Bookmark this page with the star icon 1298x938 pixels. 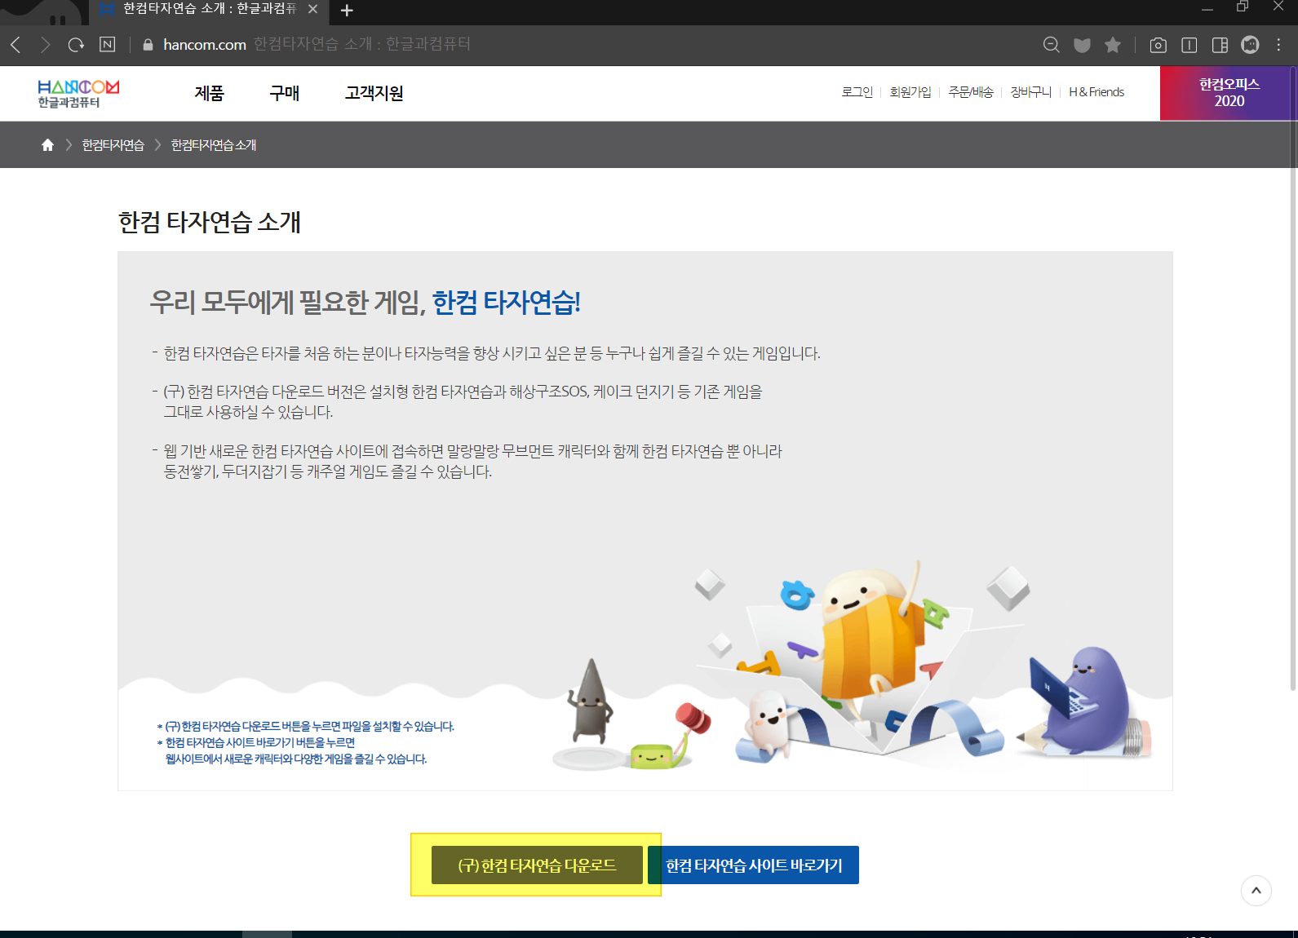pos(1113,45)
